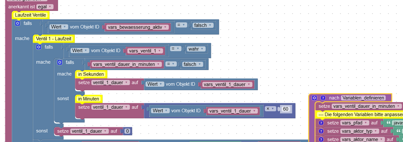Click help icon beside vars_aktor_typ setter
The height and width of the screenshot is (142, 403).
(321, 131)
